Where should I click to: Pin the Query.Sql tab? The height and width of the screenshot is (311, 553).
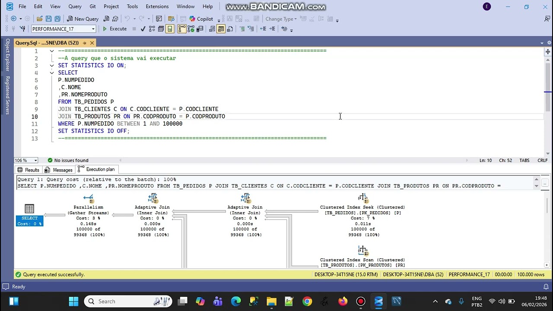click(85, 43)
